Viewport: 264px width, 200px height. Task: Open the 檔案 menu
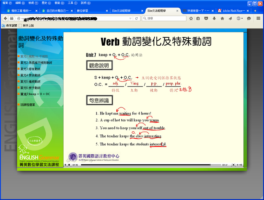(x=5, y=3)
